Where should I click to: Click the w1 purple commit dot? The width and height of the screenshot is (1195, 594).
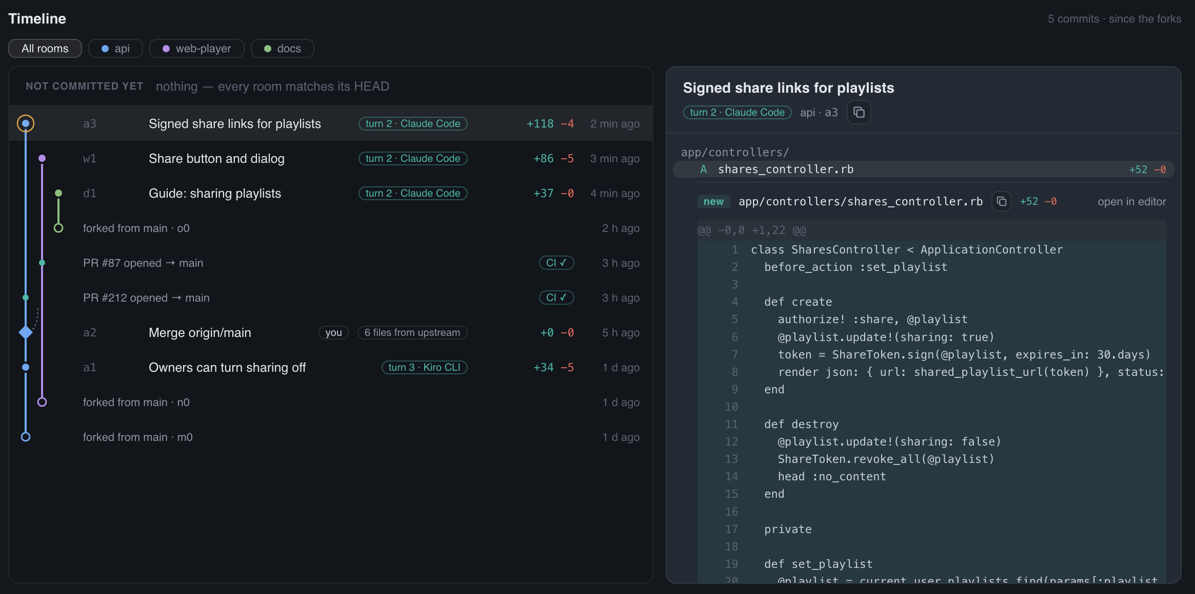(x=42, y=158)
